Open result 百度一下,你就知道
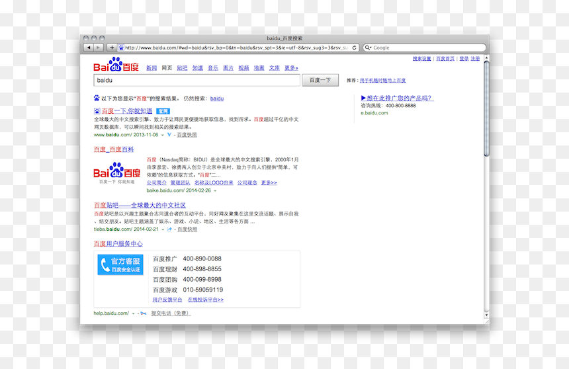 coord(126,111)
